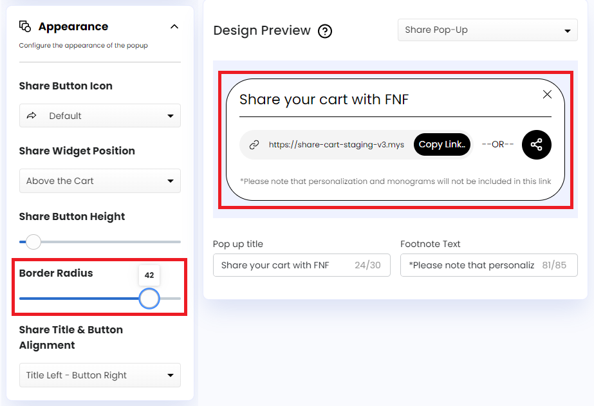Close the share popup preview via the X icon
594x406 pixels.
pos(547,94)
